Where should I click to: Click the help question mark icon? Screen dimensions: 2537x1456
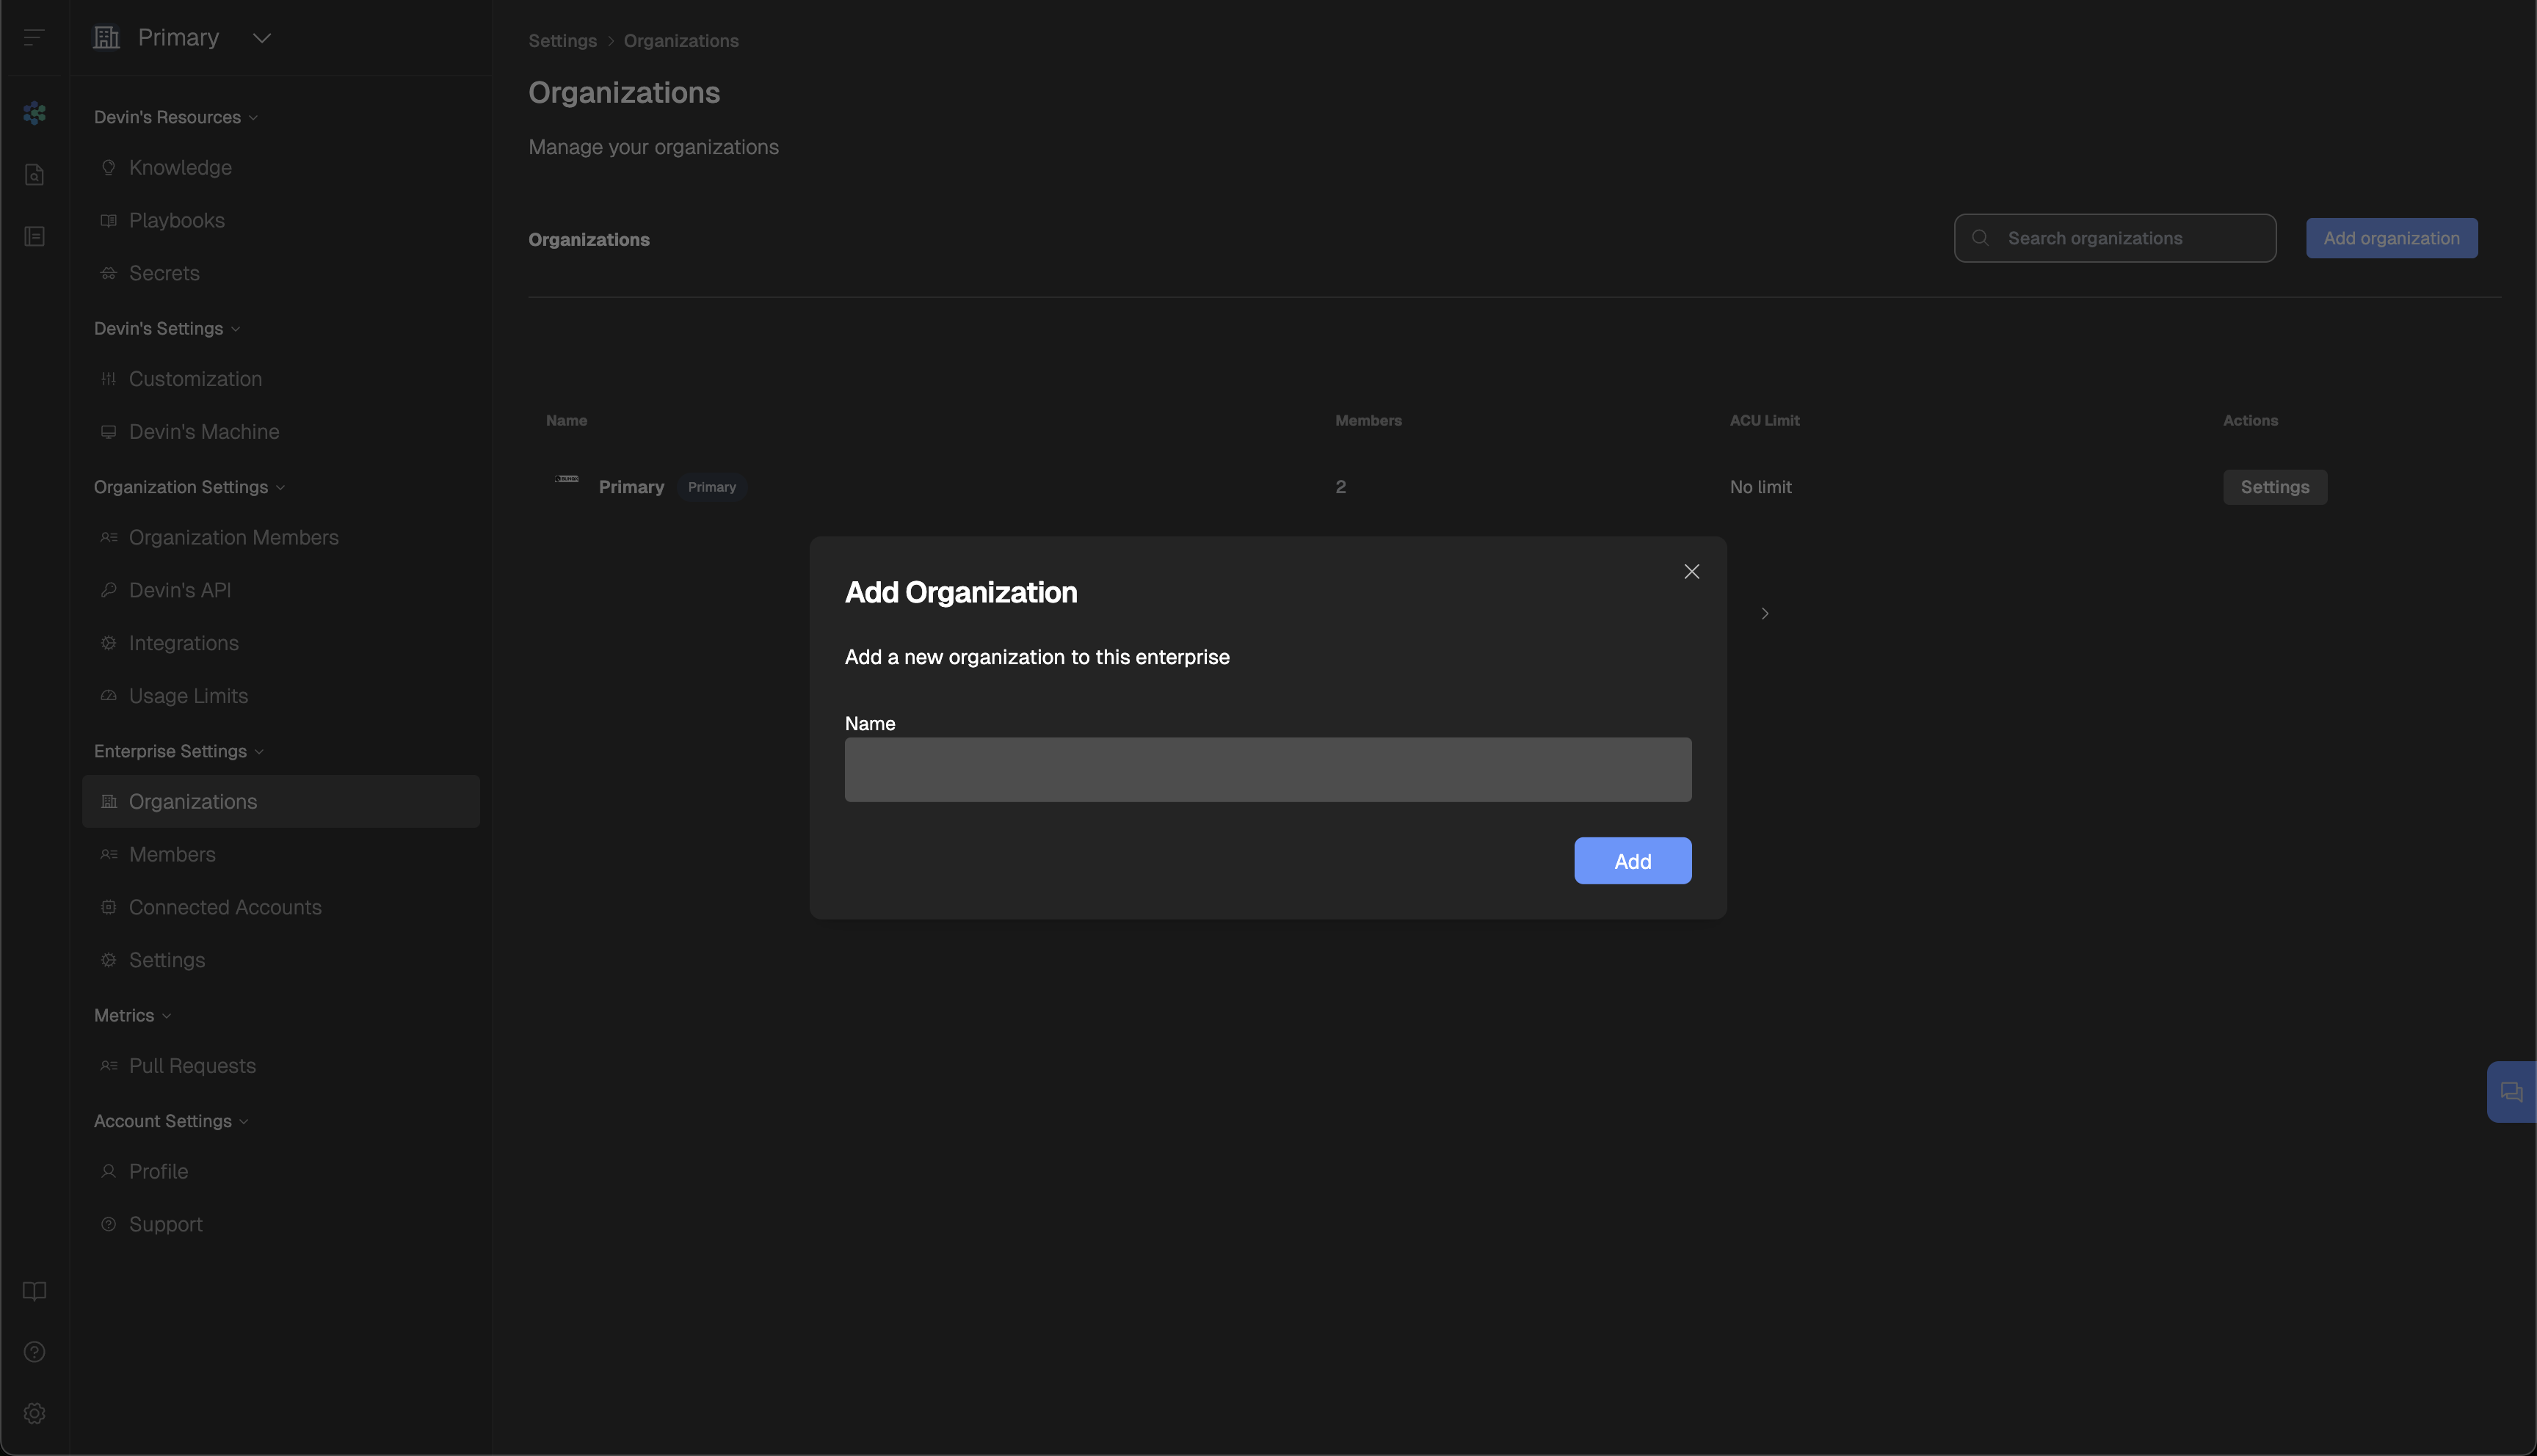[34, 1352]
